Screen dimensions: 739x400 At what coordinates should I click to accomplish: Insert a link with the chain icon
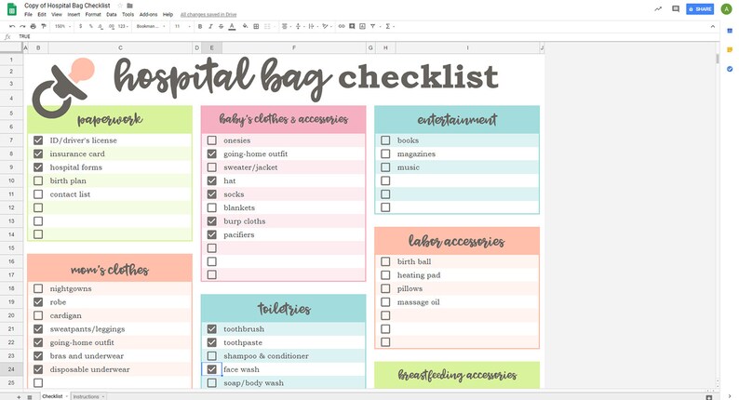(x=342, y=26)
